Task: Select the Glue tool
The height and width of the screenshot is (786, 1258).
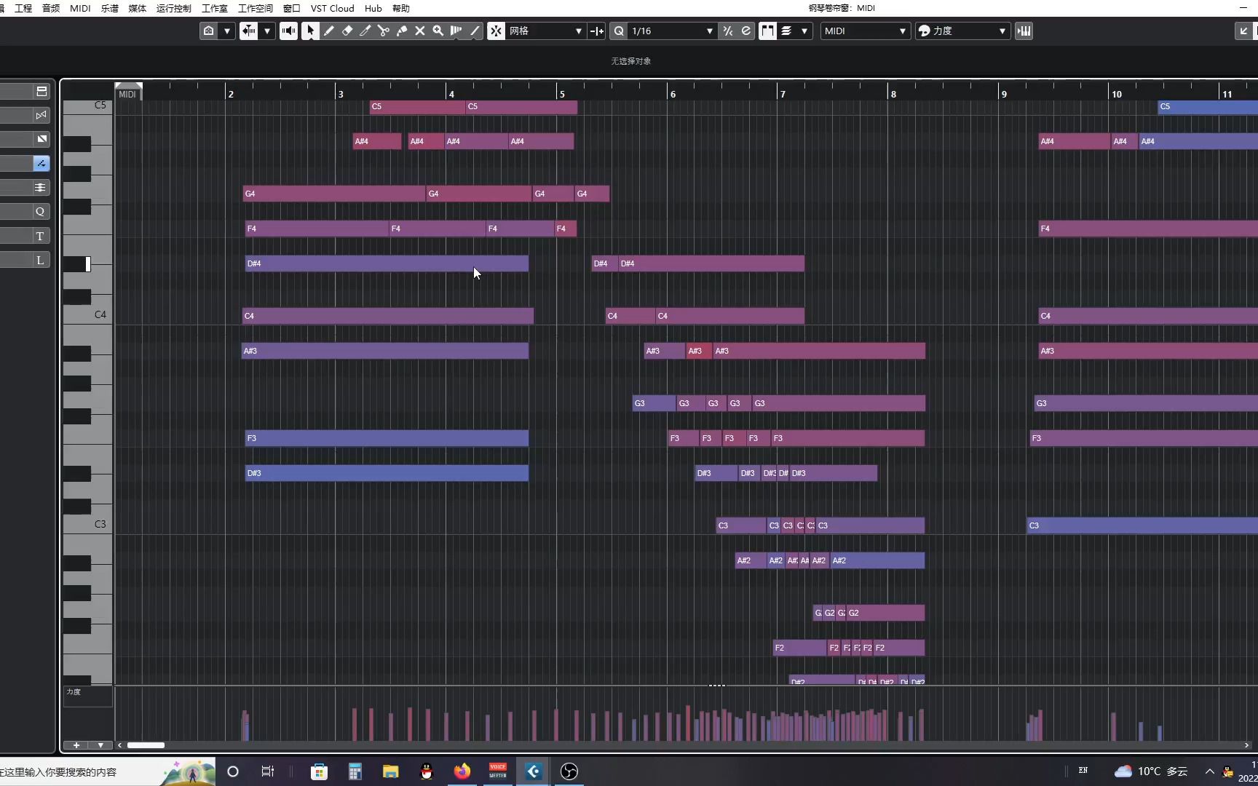Action: 402,31
